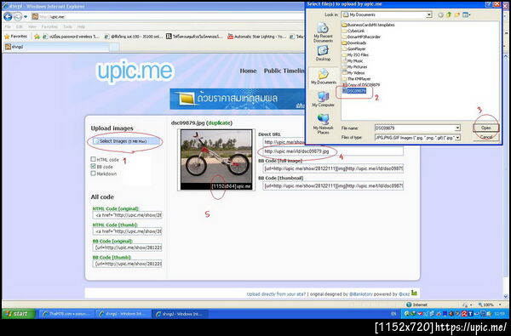Select the current browser tab
The image size is (511, 336).
[56, 47]
